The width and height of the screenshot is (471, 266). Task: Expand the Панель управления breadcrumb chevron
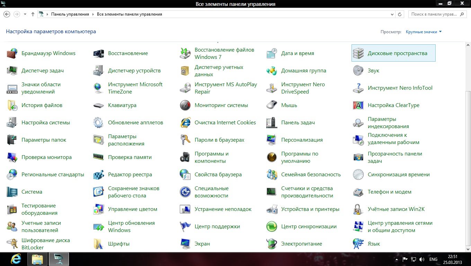coord(93,15)
